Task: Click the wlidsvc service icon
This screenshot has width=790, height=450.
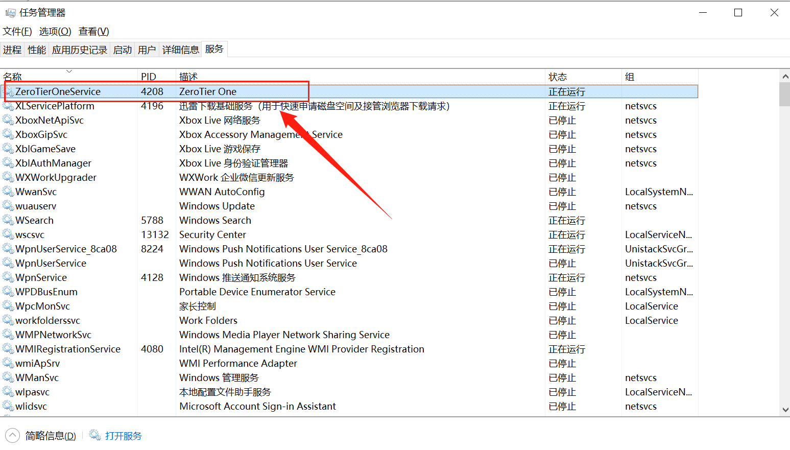Action: (x=8, y=406)
